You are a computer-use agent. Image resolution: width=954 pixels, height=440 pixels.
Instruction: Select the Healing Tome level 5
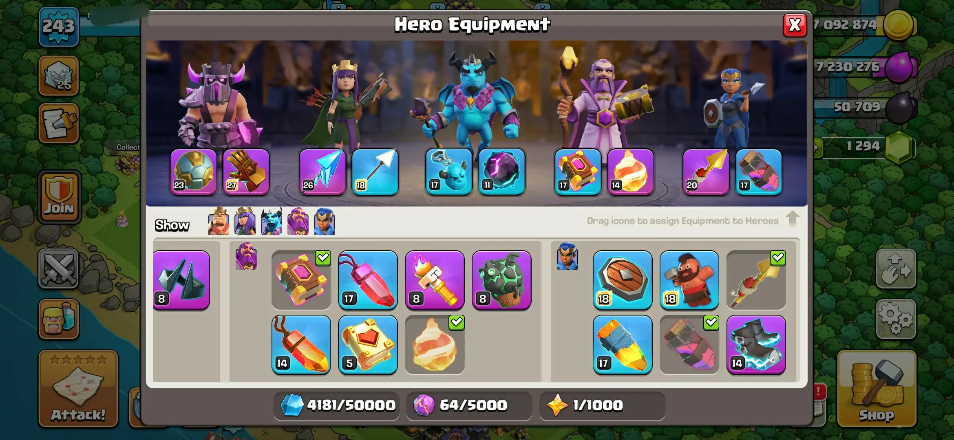coord(368,345)
